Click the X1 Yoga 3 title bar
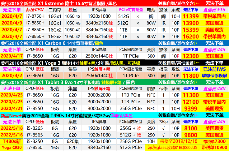This screenshot has height=151, width=229. pyautogui.click(x=62, y=63)
